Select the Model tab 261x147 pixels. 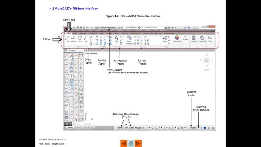pyautogui.click(x=70, y=127)
